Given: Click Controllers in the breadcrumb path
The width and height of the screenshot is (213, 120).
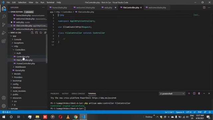Looking at the screenshot, I should [67, 12].
